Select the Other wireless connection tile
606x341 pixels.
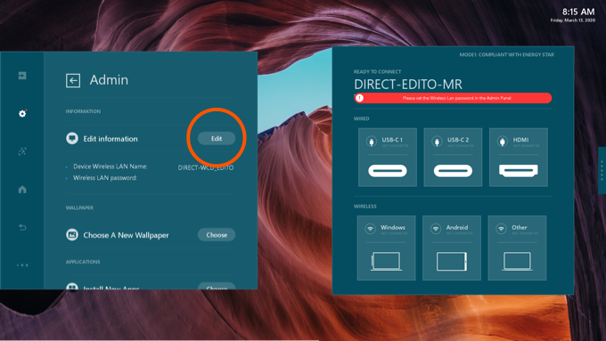[517, 248]
